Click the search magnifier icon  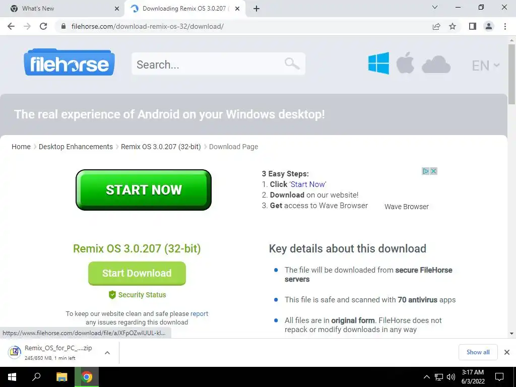click(x=292, y=63)
